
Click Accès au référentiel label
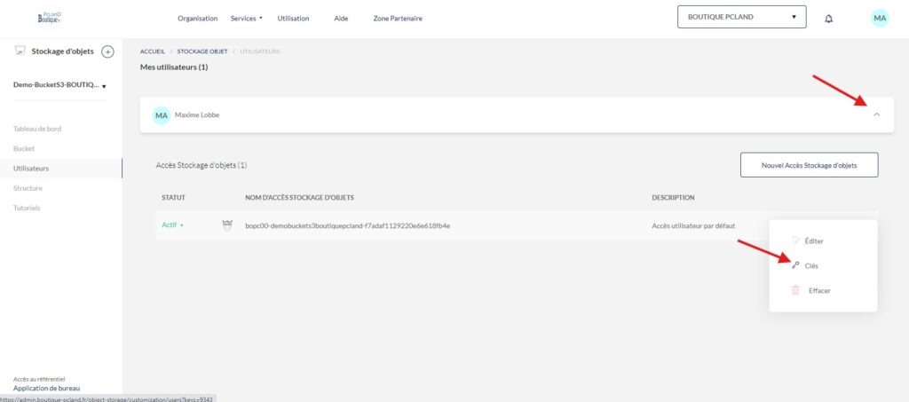point(39,379)
